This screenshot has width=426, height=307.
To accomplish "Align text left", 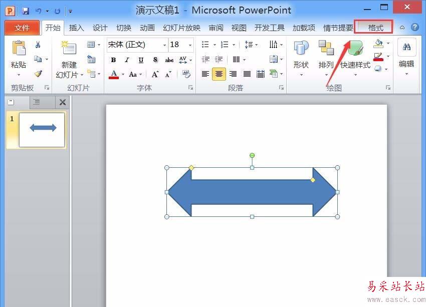I will [x=205, y=74].
